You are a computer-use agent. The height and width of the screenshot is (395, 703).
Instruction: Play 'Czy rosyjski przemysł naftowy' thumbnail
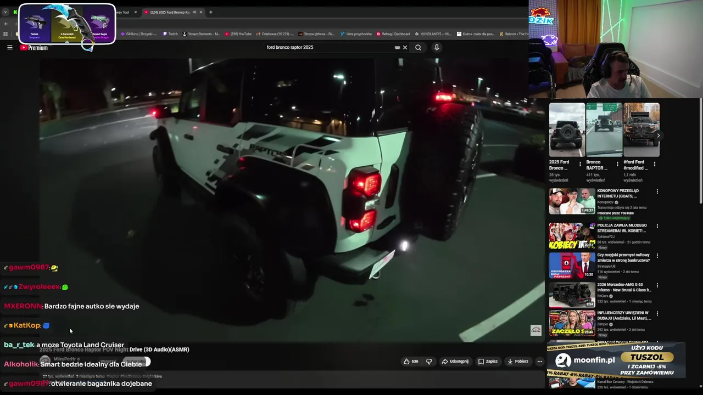coord(572,266)
